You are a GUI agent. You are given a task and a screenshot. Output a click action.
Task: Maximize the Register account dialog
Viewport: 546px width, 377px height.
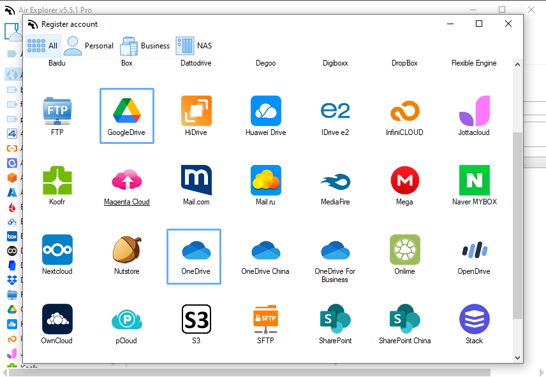pos(479,24)
